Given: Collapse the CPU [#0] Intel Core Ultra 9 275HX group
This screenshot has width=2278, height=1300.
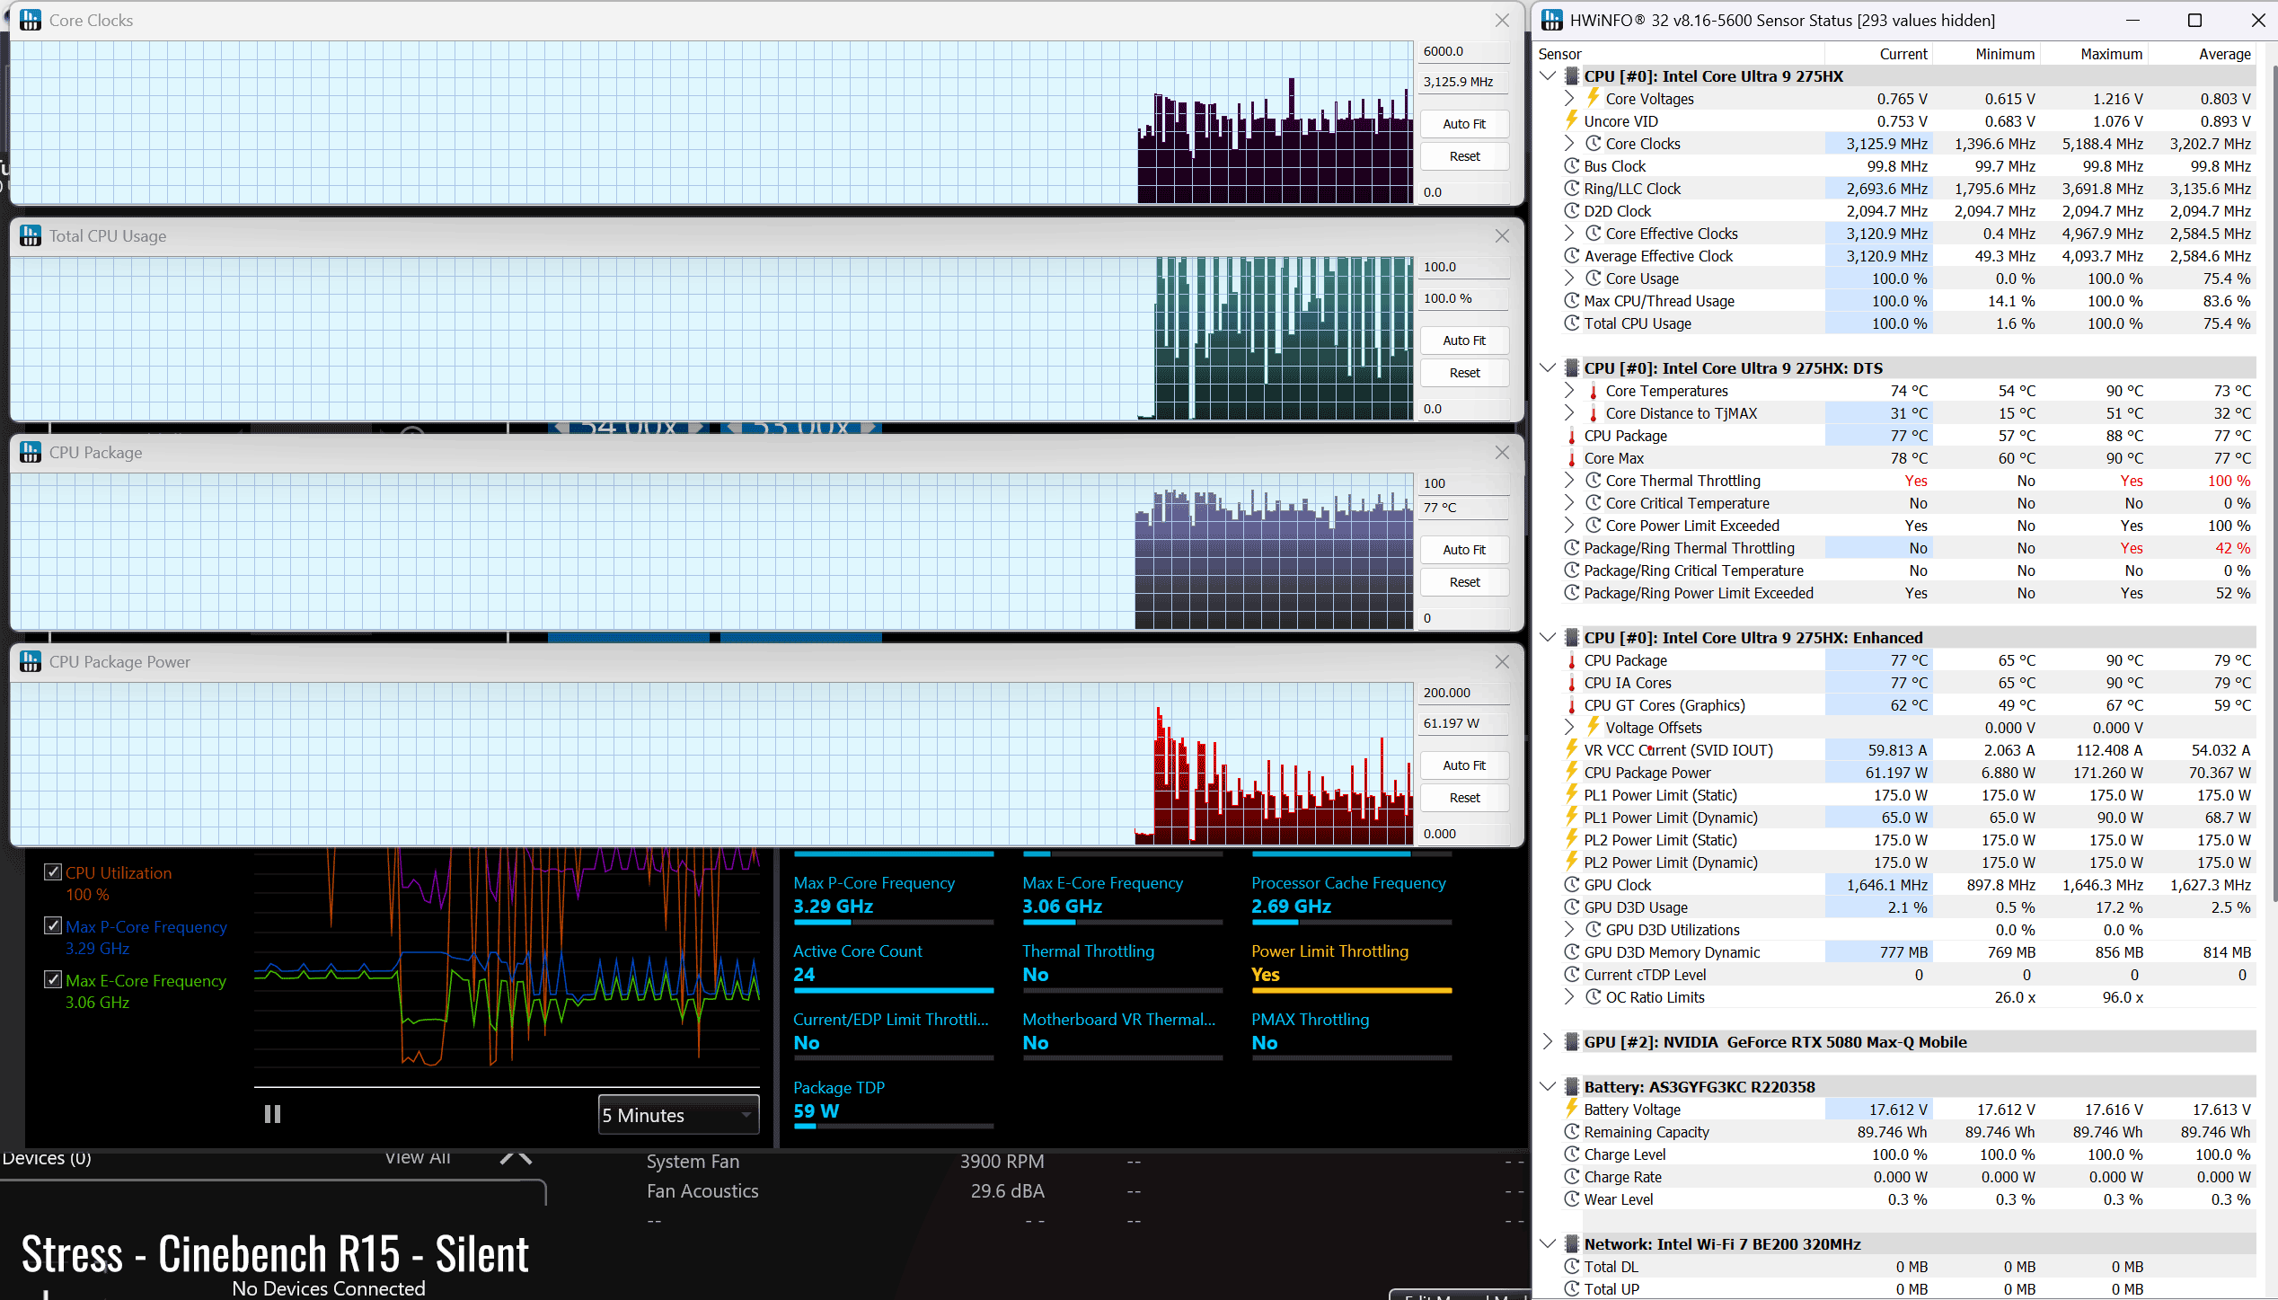Looking at the screenshot, I should (1548, 76).
